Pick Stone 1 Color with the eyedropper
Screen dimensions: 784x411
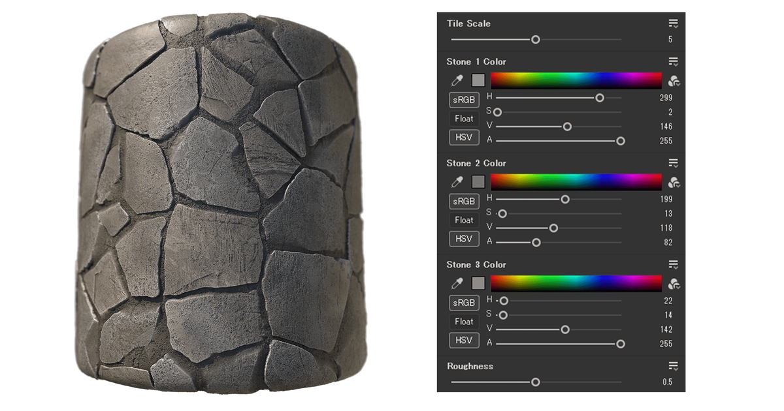457,80
